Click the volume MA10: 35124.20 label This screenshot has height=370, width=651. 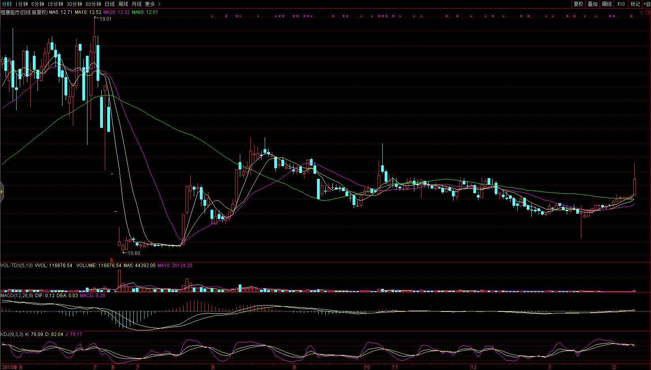point(175,266)
